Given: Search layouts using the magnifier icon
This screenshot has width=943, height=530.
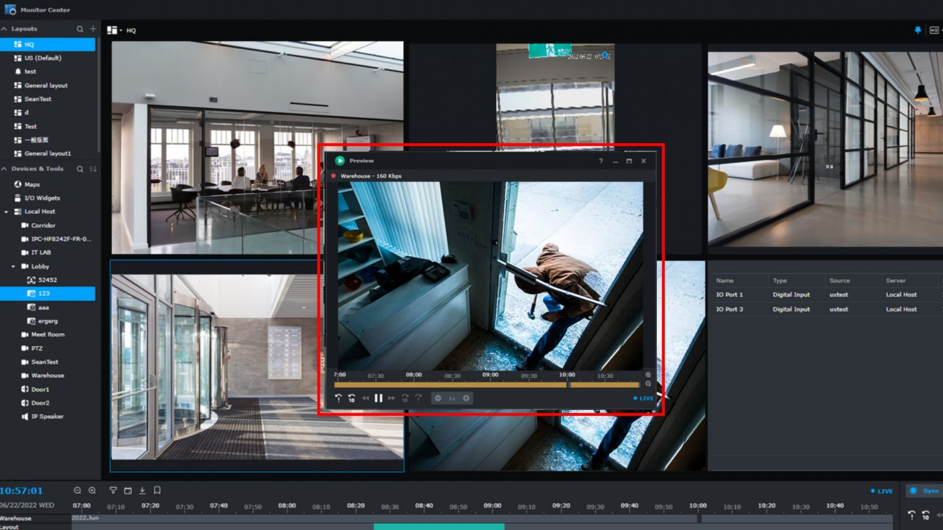Looking at the screenshot, I should pos(80,29).
